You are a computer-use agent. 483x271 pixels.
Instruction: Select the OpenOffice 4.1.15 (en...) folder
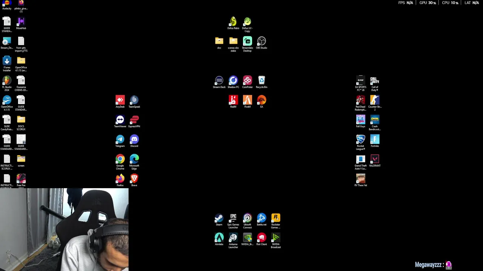click(21, 64)
